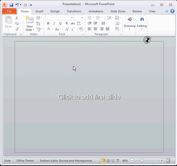
Task: Toggle Center text alignment
Action: pos(95,29)
